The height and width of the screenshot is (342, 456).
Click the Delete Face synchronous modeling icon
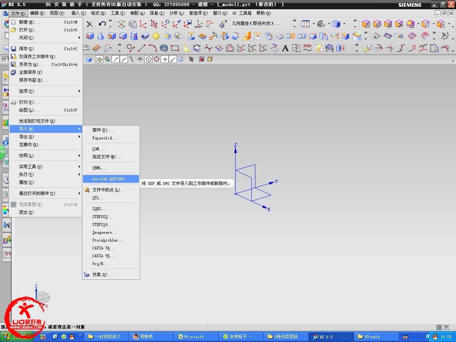coord(399,24)
